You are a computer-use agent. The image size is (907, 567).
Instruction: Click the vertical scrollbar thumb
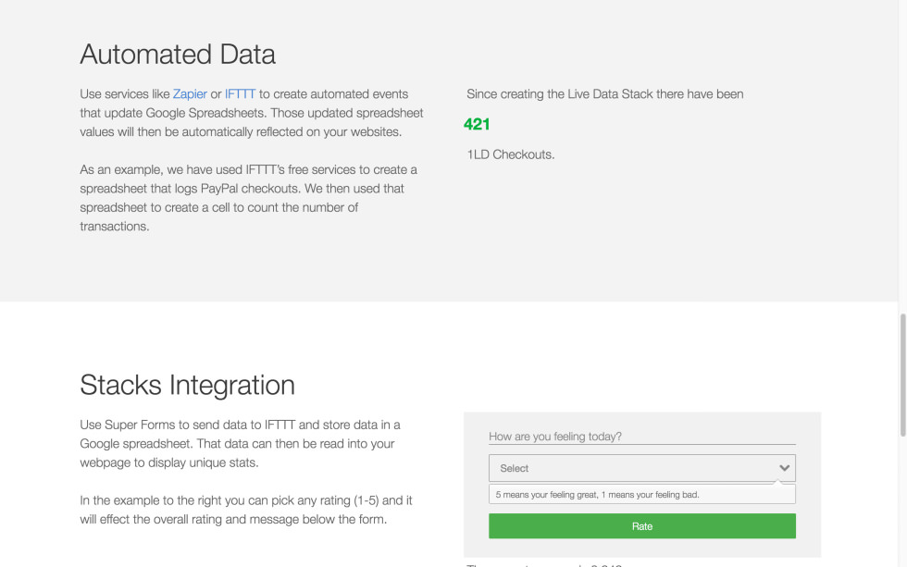902,375
